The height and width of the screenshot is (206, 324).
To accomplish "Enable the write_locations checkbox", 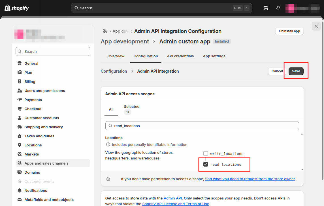I will click(206, 154).
